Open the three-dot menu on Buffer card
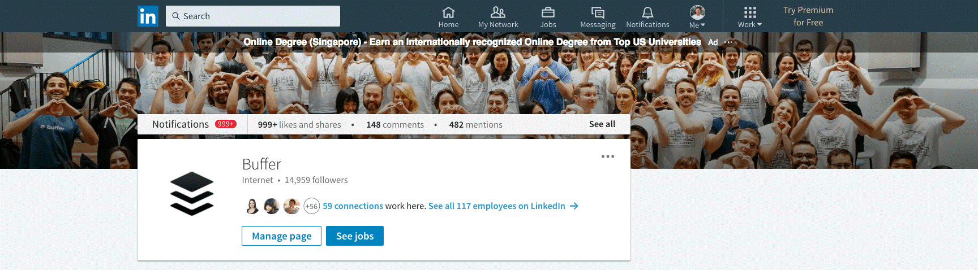The height and width of the screenshot is (270, 978). pos(608,156)
